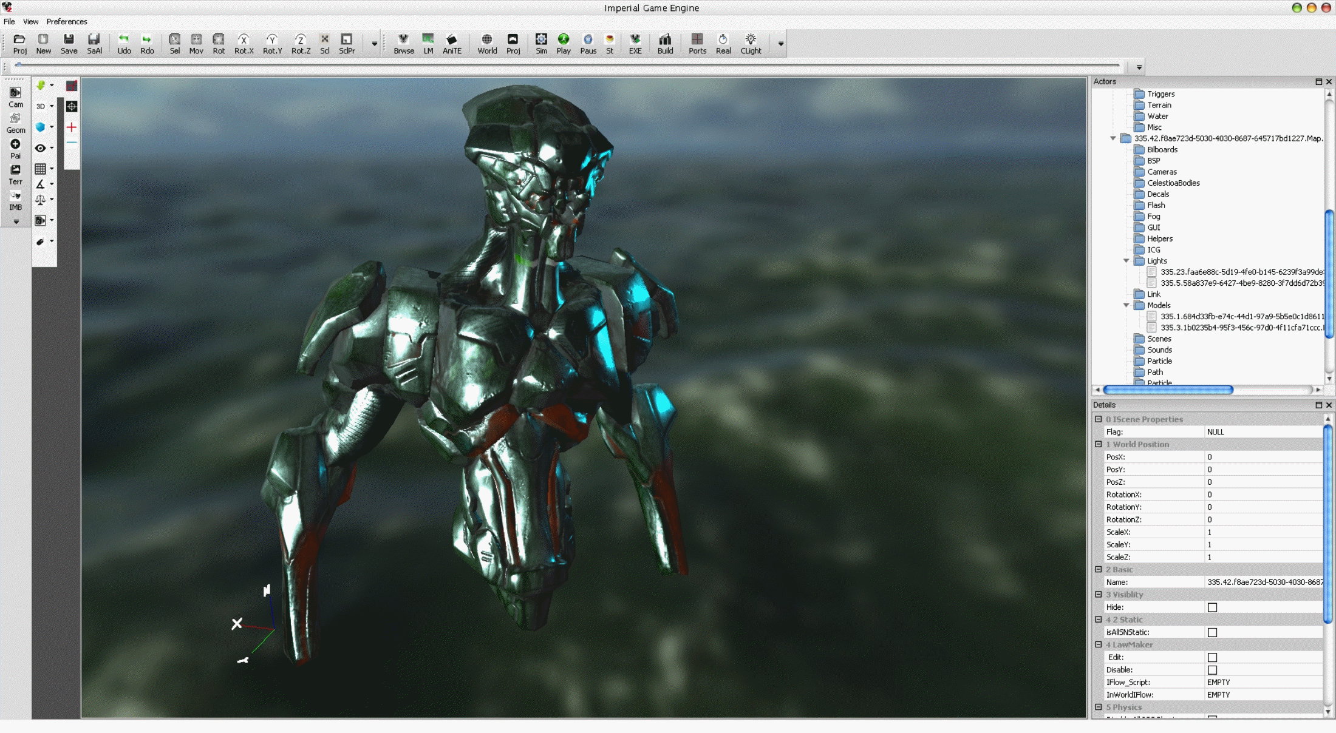Choose the Rot.Z axis rotation tool
Viewport: 1336px width, 733px height.
[x=301, y=44]
